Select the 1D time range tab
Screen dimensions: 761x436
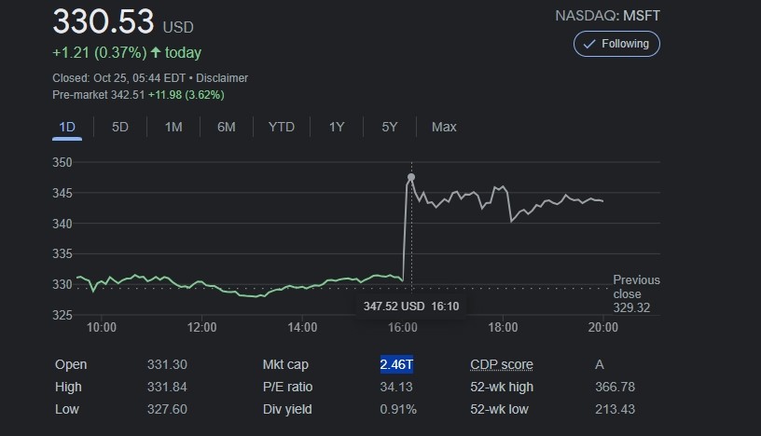[67, 127]
